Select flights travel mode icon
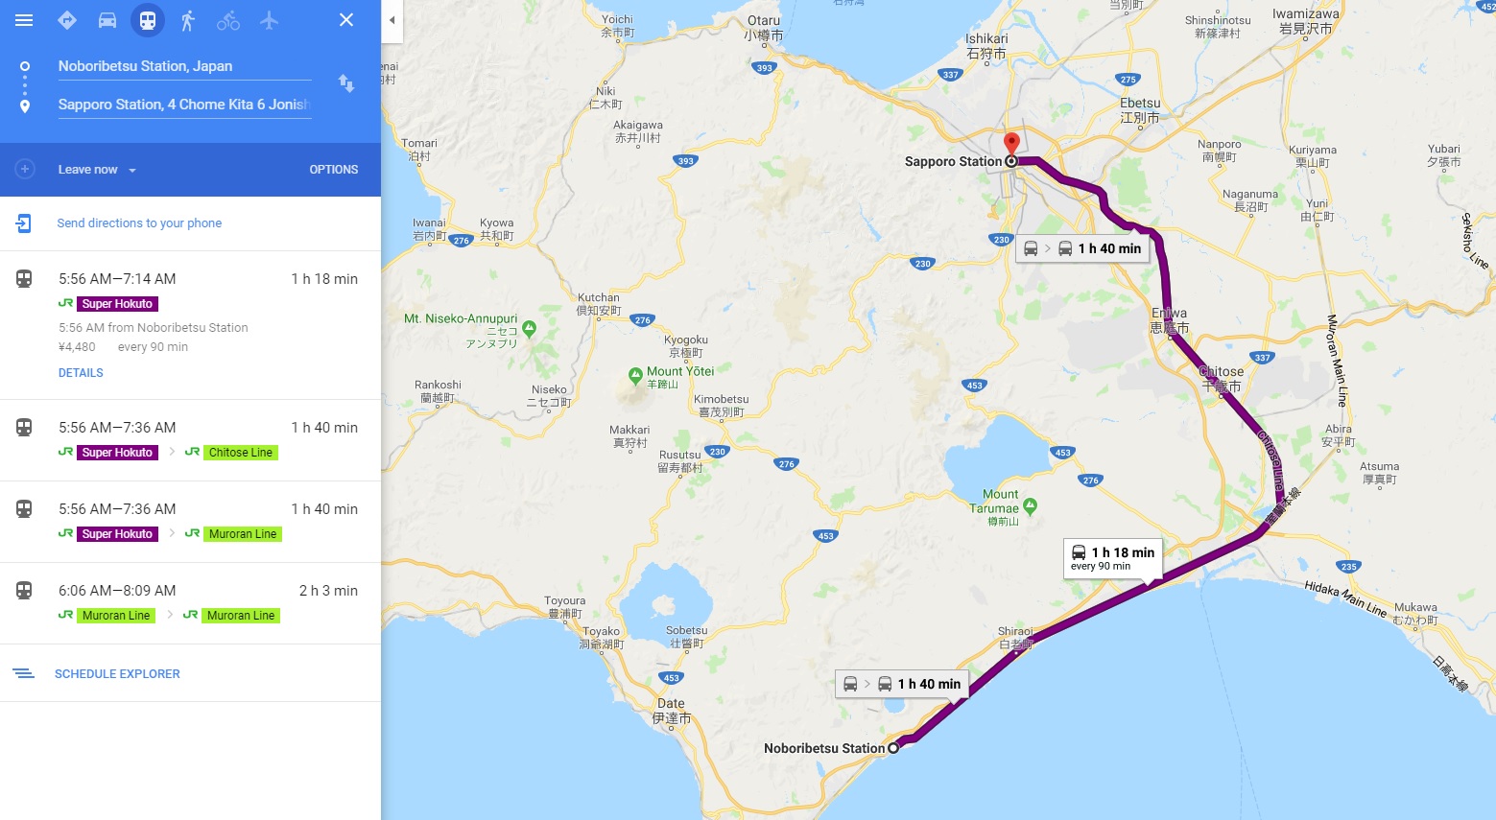 click(270, 20)
